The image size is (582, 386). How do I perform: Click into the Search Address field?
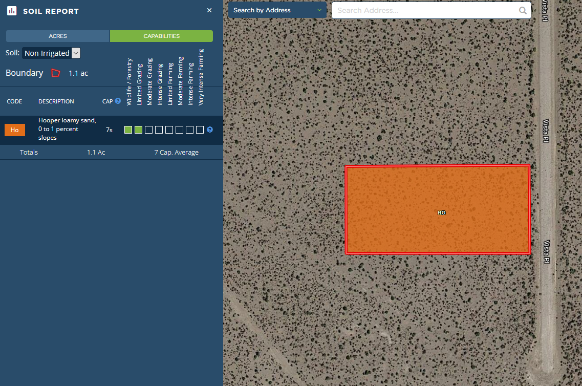coord(425,10)
